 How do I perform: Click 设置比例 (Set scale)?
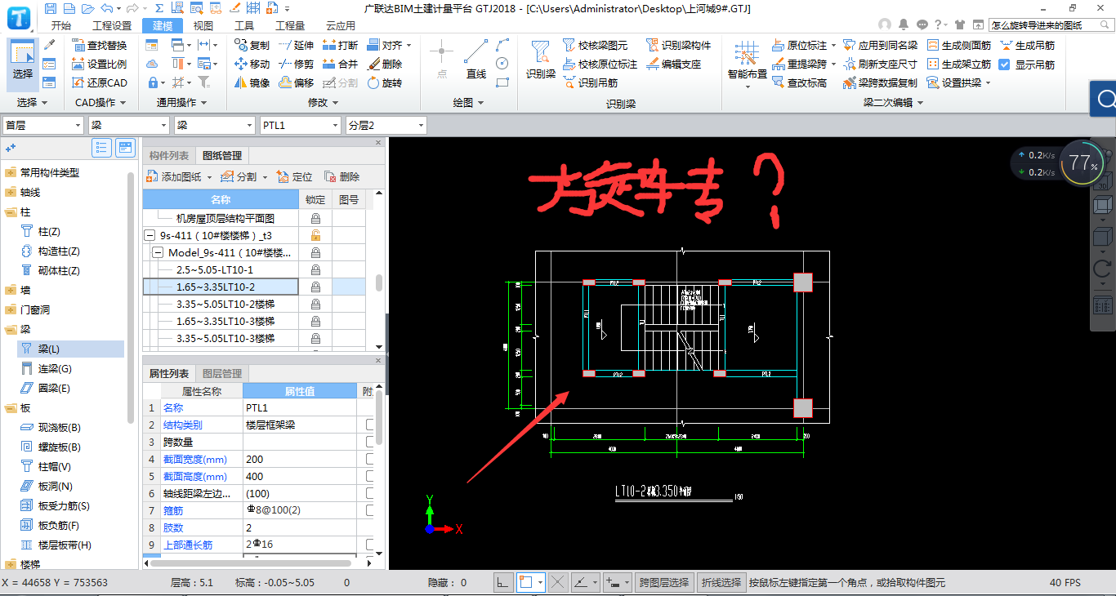point(99,64)
